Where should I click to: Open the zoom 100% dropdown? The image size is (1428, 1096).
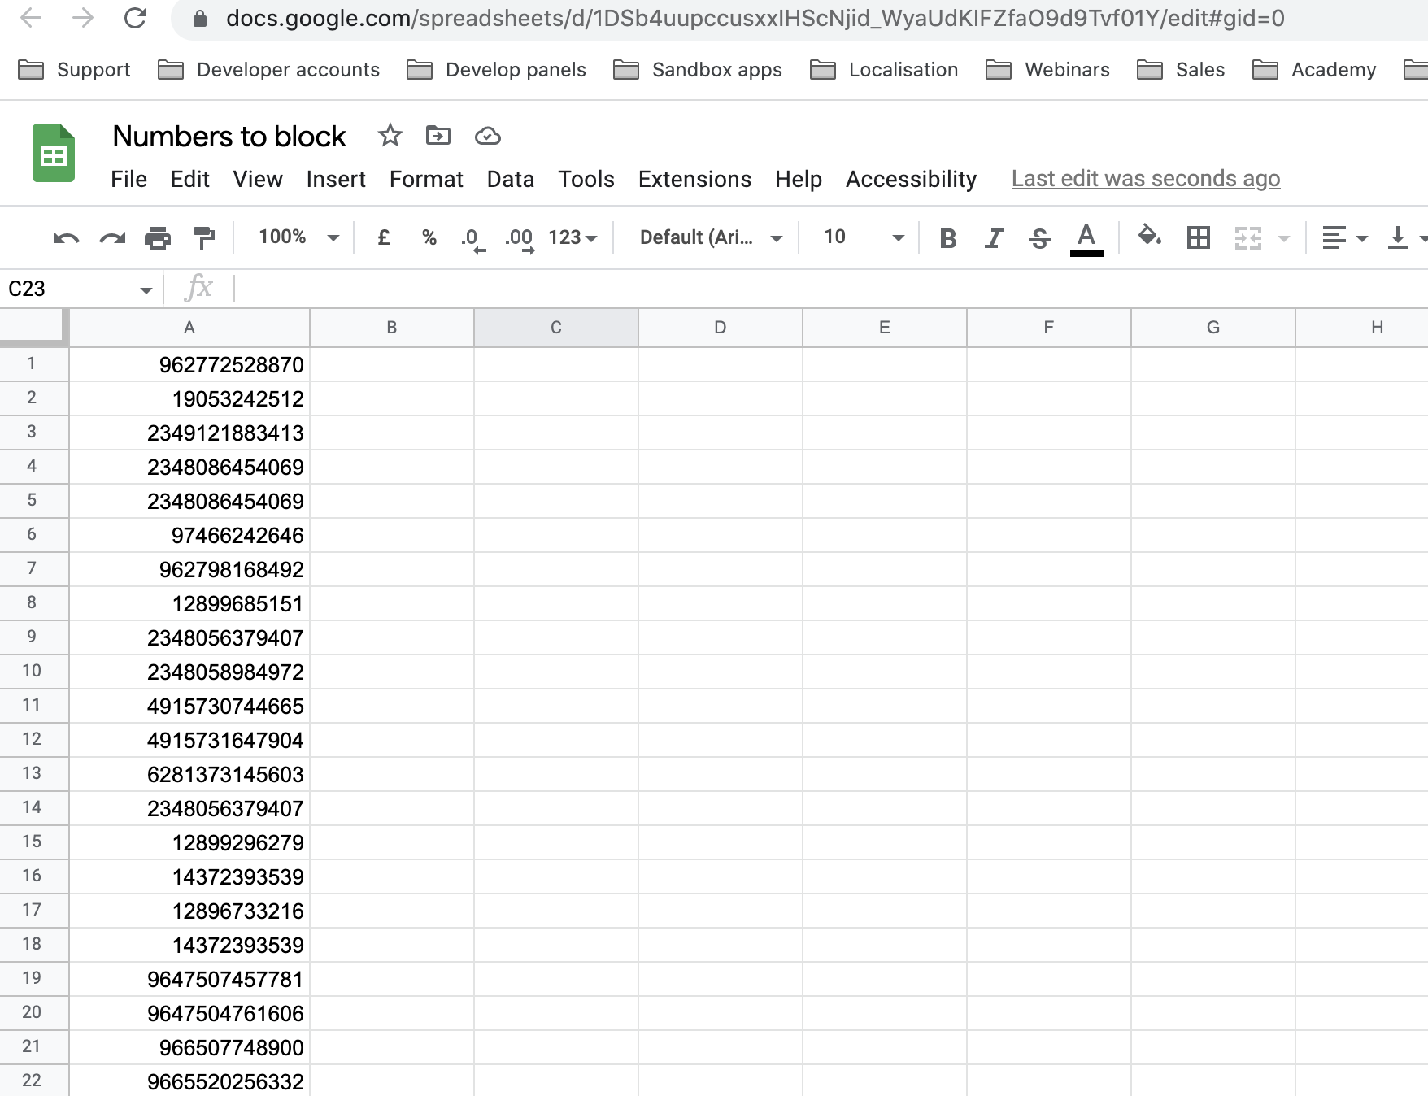298,237
